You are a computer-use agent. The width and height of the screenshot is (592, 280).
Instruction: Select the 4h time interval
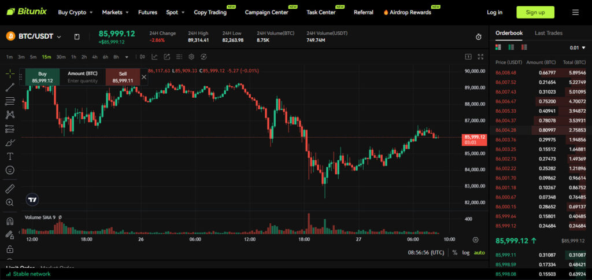click(x=95, y=57)
